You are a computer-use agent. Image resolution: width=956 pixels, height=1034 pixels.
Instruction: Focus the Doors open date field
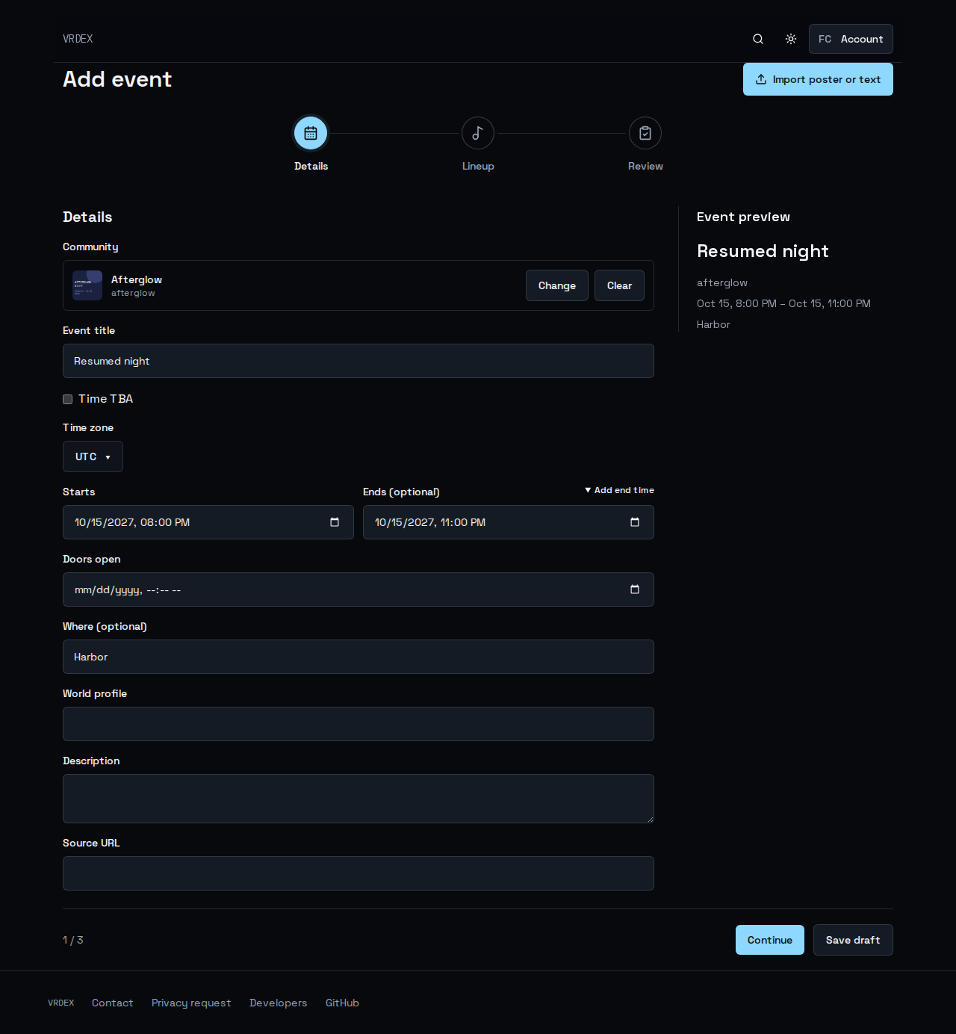358,589
